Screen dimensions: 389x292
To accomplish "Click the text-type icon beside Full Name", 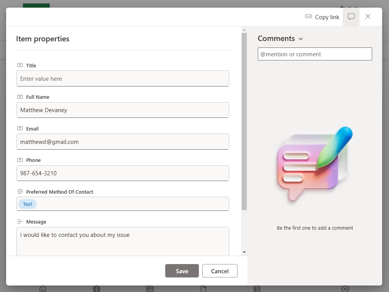I will (20, 96).
